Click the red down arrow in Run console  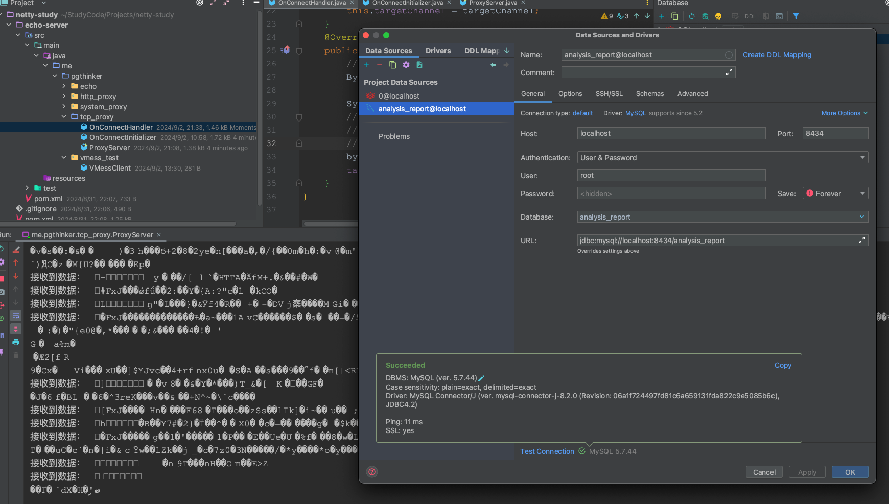pos(16,276)
